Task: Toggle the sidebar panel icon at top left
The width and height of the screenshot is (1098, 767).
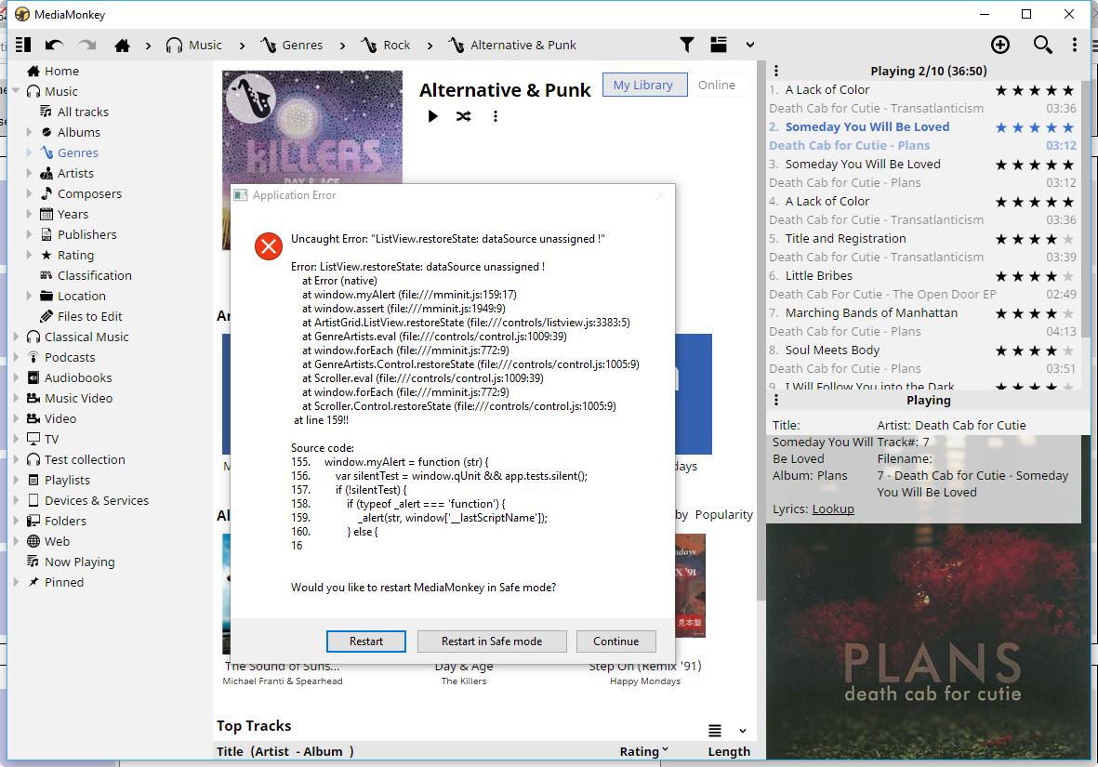Action: coord(23,45)
